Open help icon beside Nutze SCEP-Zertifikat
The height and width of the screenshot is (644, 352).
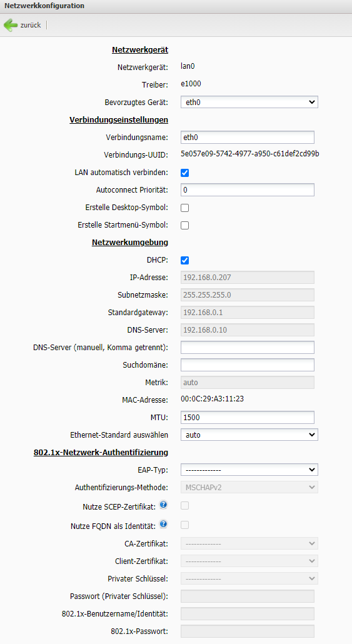pyautogui.click(x=163, y=505)
